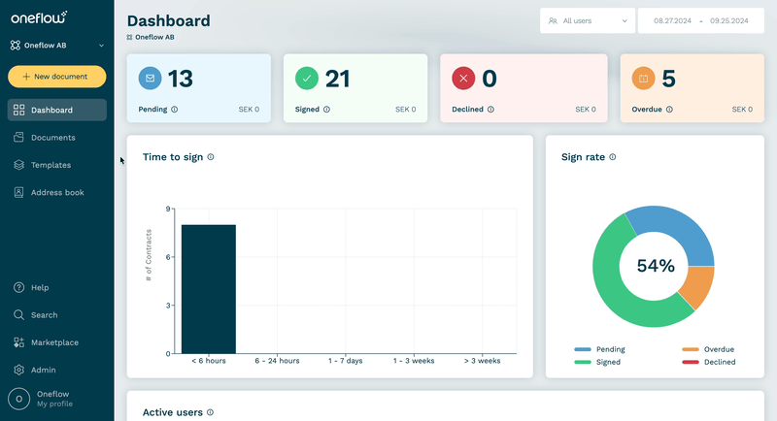This screenshot has height=421, width=777.
Task: Click the less than 6 hours bar
Action: pos(209,289)
